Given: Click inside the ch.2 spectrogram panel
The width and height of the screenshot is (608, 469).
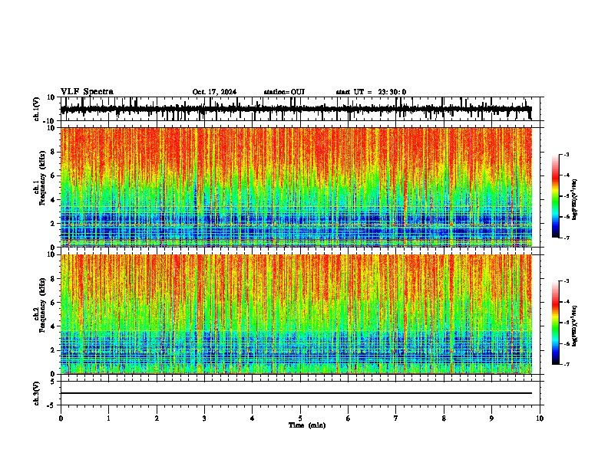Looking at the screenshot, I should pos(300,314).
